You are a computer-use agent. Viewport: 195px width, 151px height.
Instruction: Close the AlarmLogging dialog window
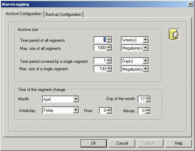[190, 4]
